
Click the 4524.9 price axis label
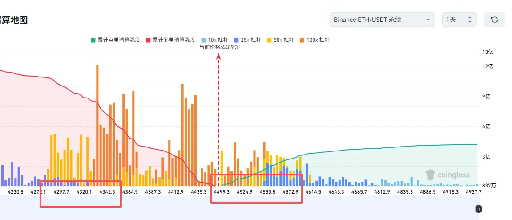coord(244,192)
